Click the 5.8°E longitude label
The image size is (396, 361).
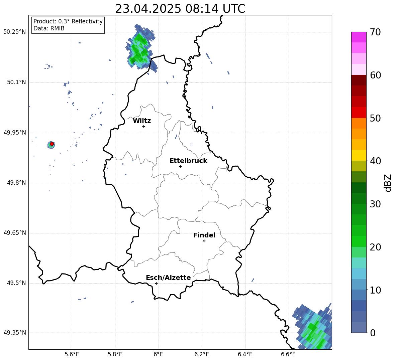115,354
